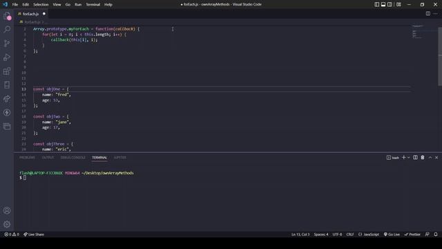The width and height of the screenshot is (442, 249).
Task: Click "callback(this[i], i);" code line
Action: point(74,40)
